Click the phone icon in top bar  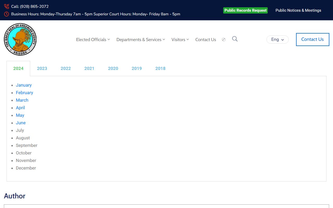7,6
